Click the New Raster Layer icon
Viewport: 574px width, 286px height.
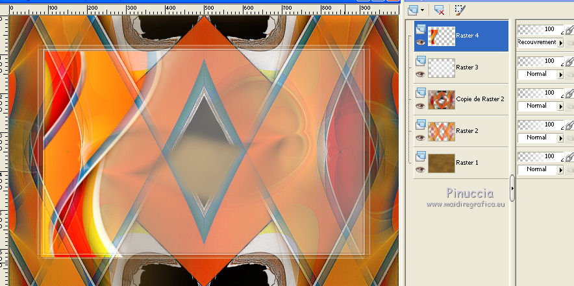pos(413,10)
